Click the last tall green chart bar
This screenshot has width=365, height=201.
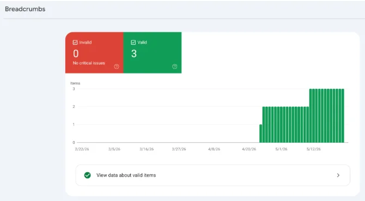(x=343, y=115)
